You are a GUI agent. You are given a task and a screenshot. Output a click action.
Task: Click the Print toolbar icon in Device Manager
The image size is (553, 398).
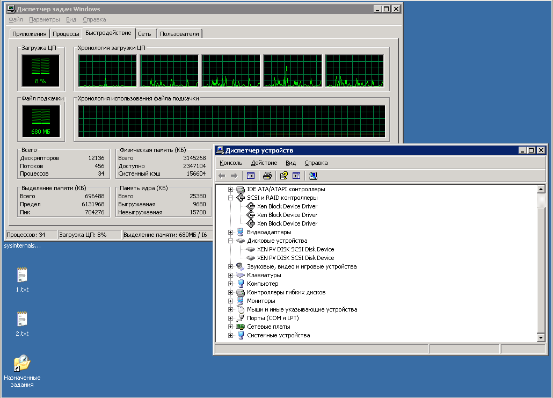click(267, 176)
